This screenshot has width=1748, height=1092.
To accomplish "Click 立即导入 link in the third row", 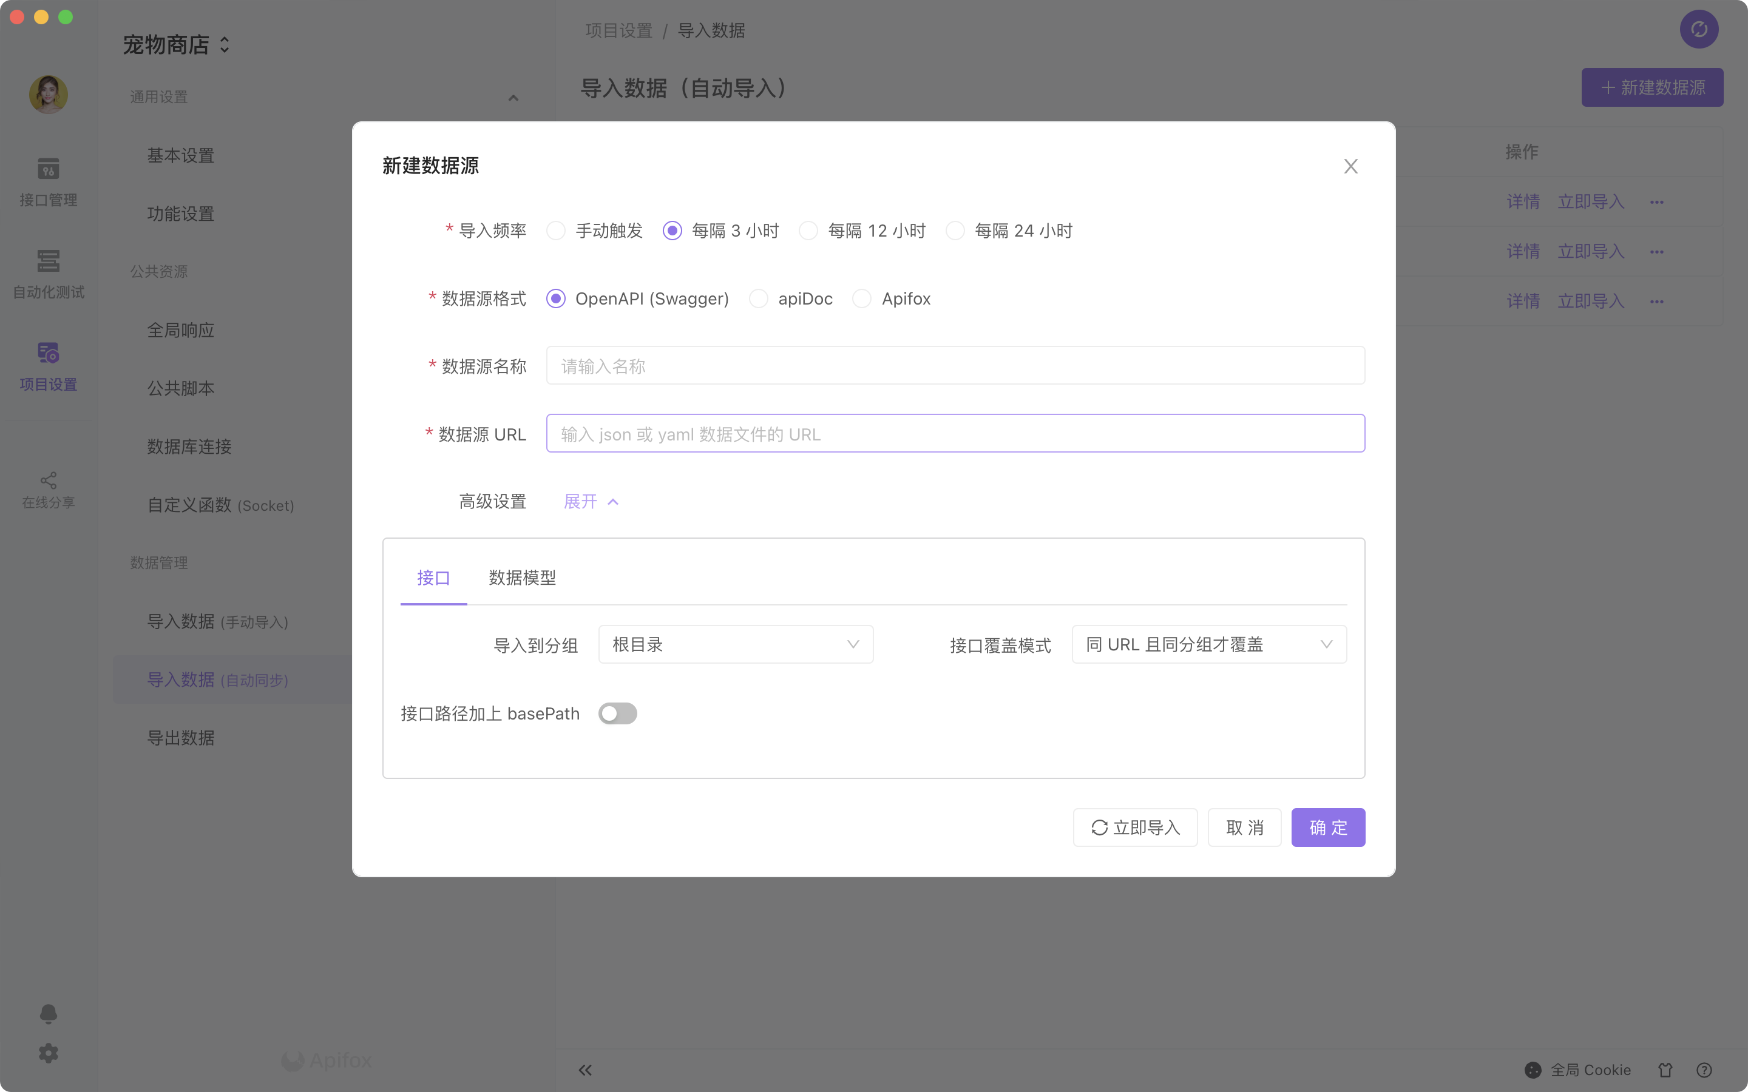I will pos(1591,301).
